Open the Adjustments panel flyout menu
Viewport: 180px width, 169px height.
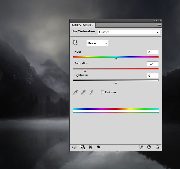(x=159, y=25)
